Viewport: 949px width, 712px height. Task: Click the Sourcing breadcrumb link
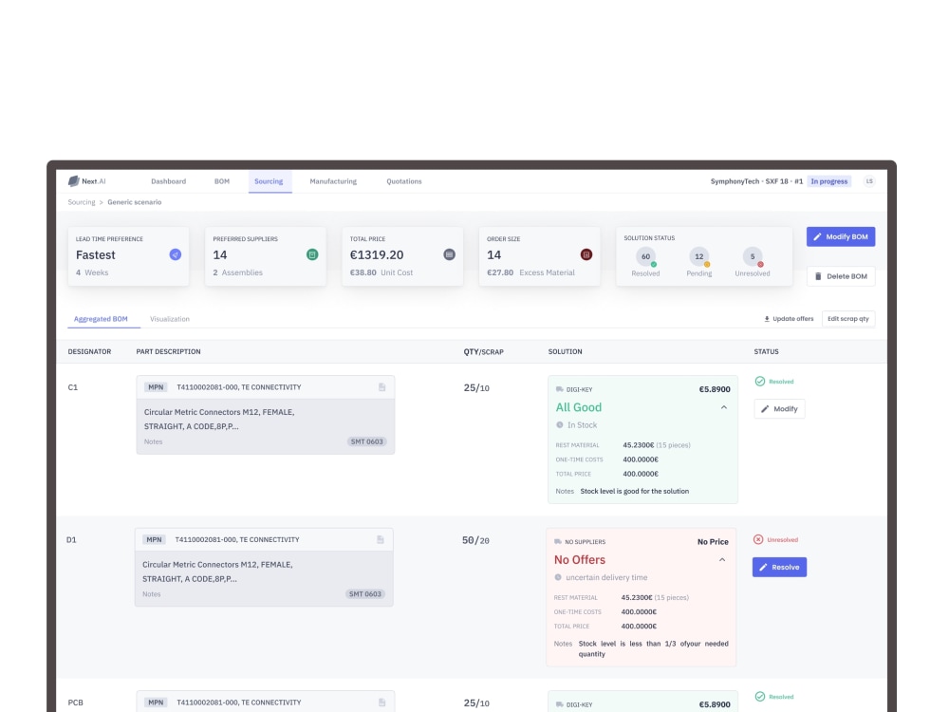coord(81,202)
